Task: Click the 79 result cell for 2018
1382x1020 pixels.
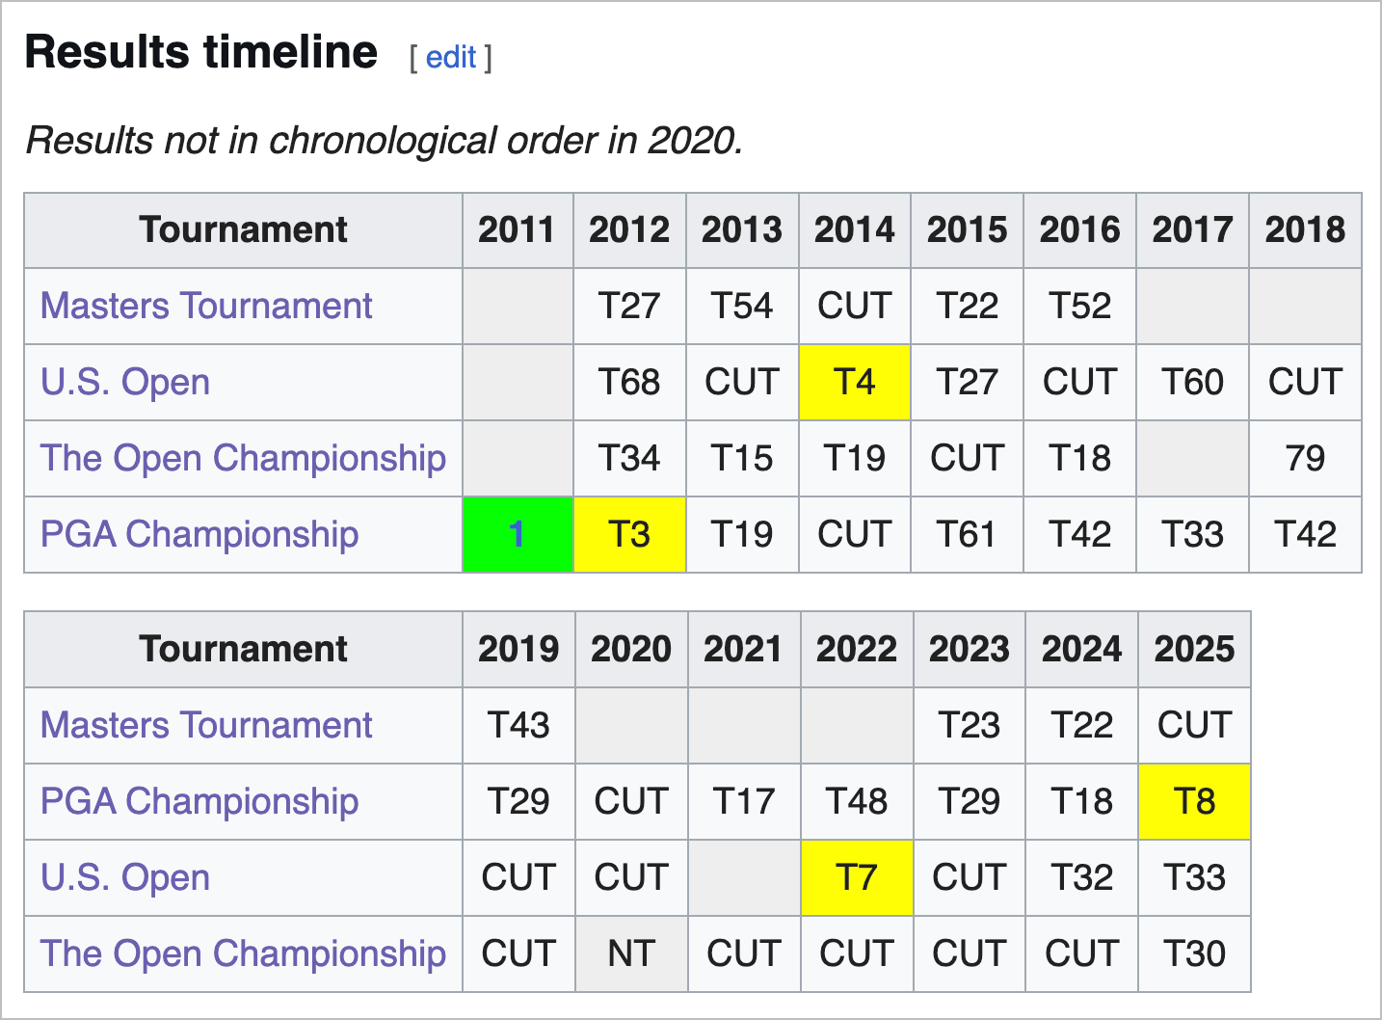Action: 1305,459
